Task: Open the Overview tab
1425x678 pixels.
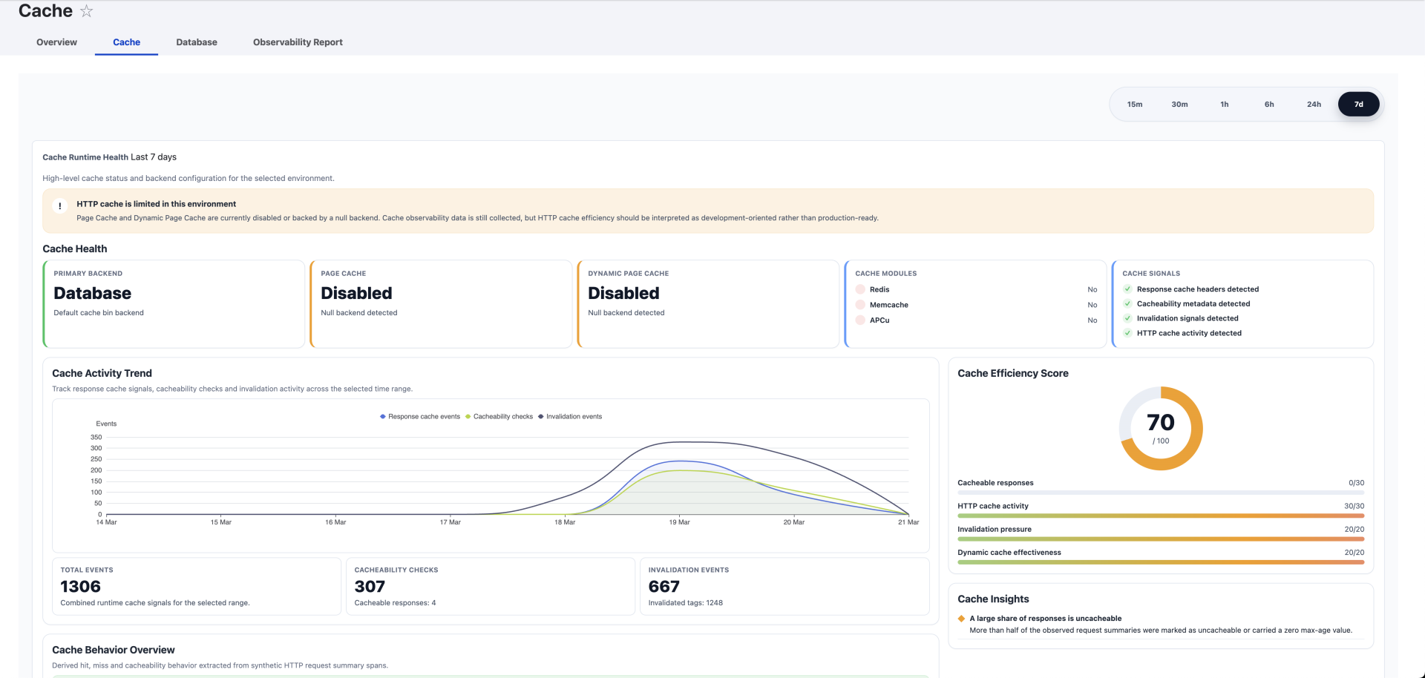Action: [56, 42]
